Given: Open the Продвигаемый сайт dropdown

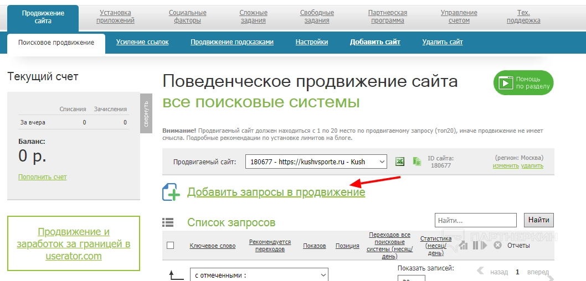Looking at the screenshot, I should pos(316,162).
